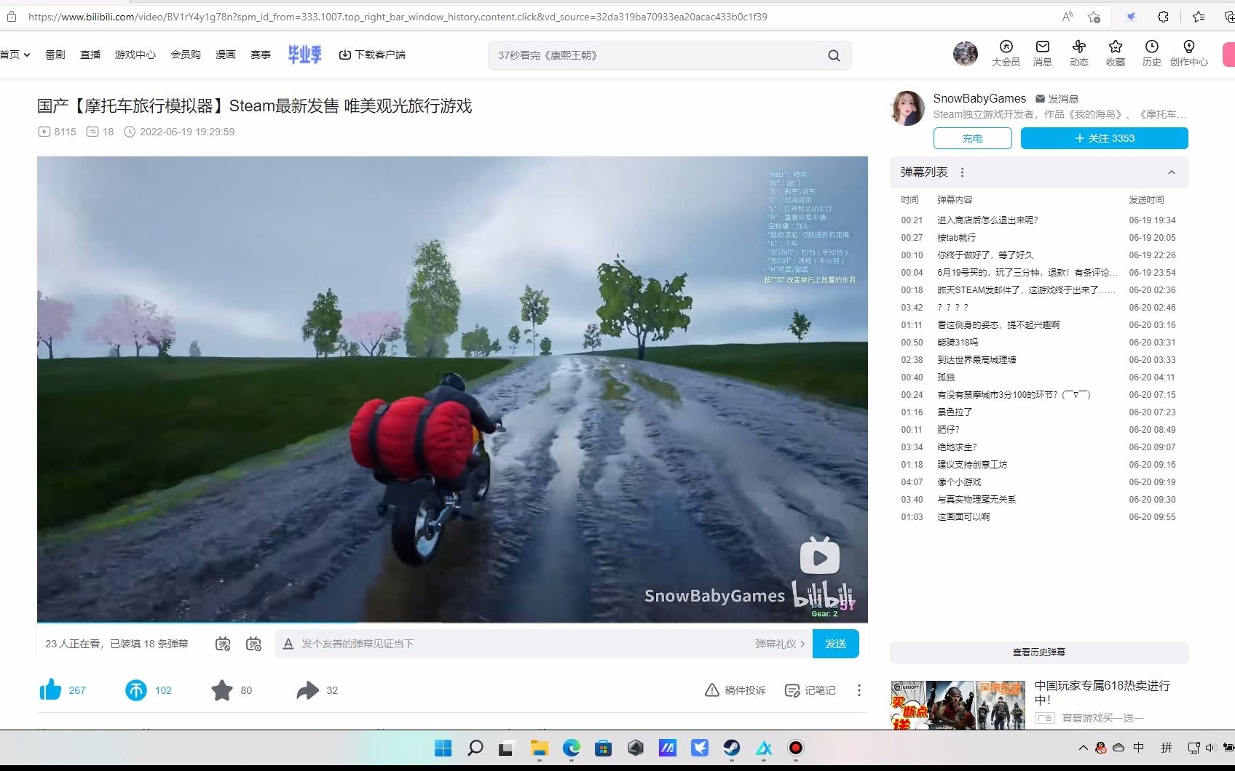Image resolution: width=1235 pixels, height=771 pixels.
Task: Open the 动态 feed icon
Action: click(1079, 54)
